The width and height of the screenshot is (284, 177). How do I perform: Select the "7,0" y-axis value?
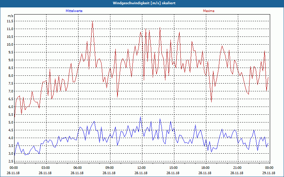pyautogui.click(x=11, y=91)
